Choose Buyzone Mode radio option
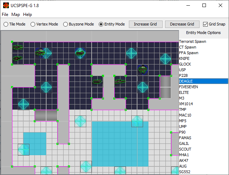 click(78, 24)
